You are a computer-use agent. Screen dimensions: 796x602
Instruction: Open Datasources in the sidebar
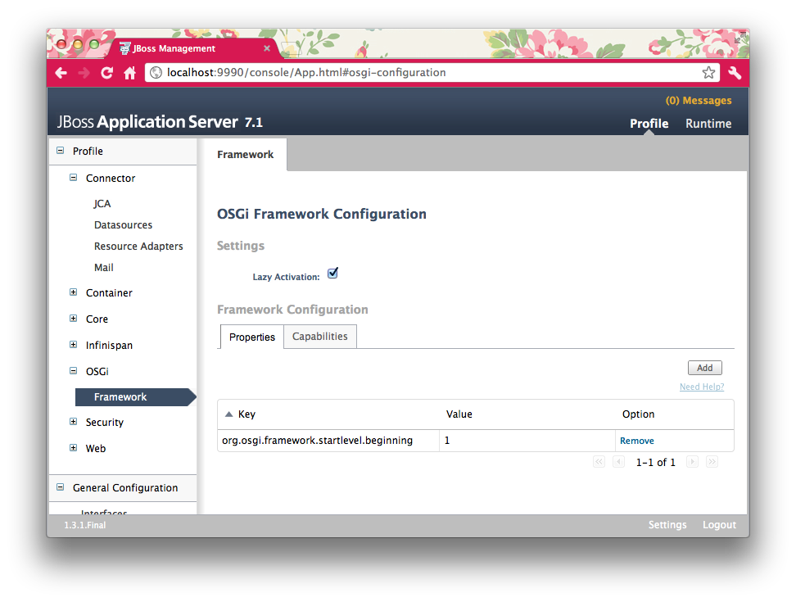(123, 225)
